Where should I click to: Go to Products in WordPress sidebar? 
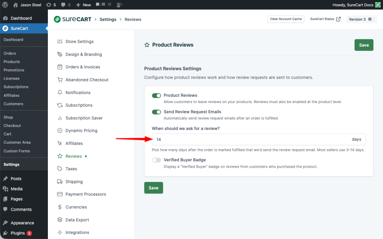[12, 62]
